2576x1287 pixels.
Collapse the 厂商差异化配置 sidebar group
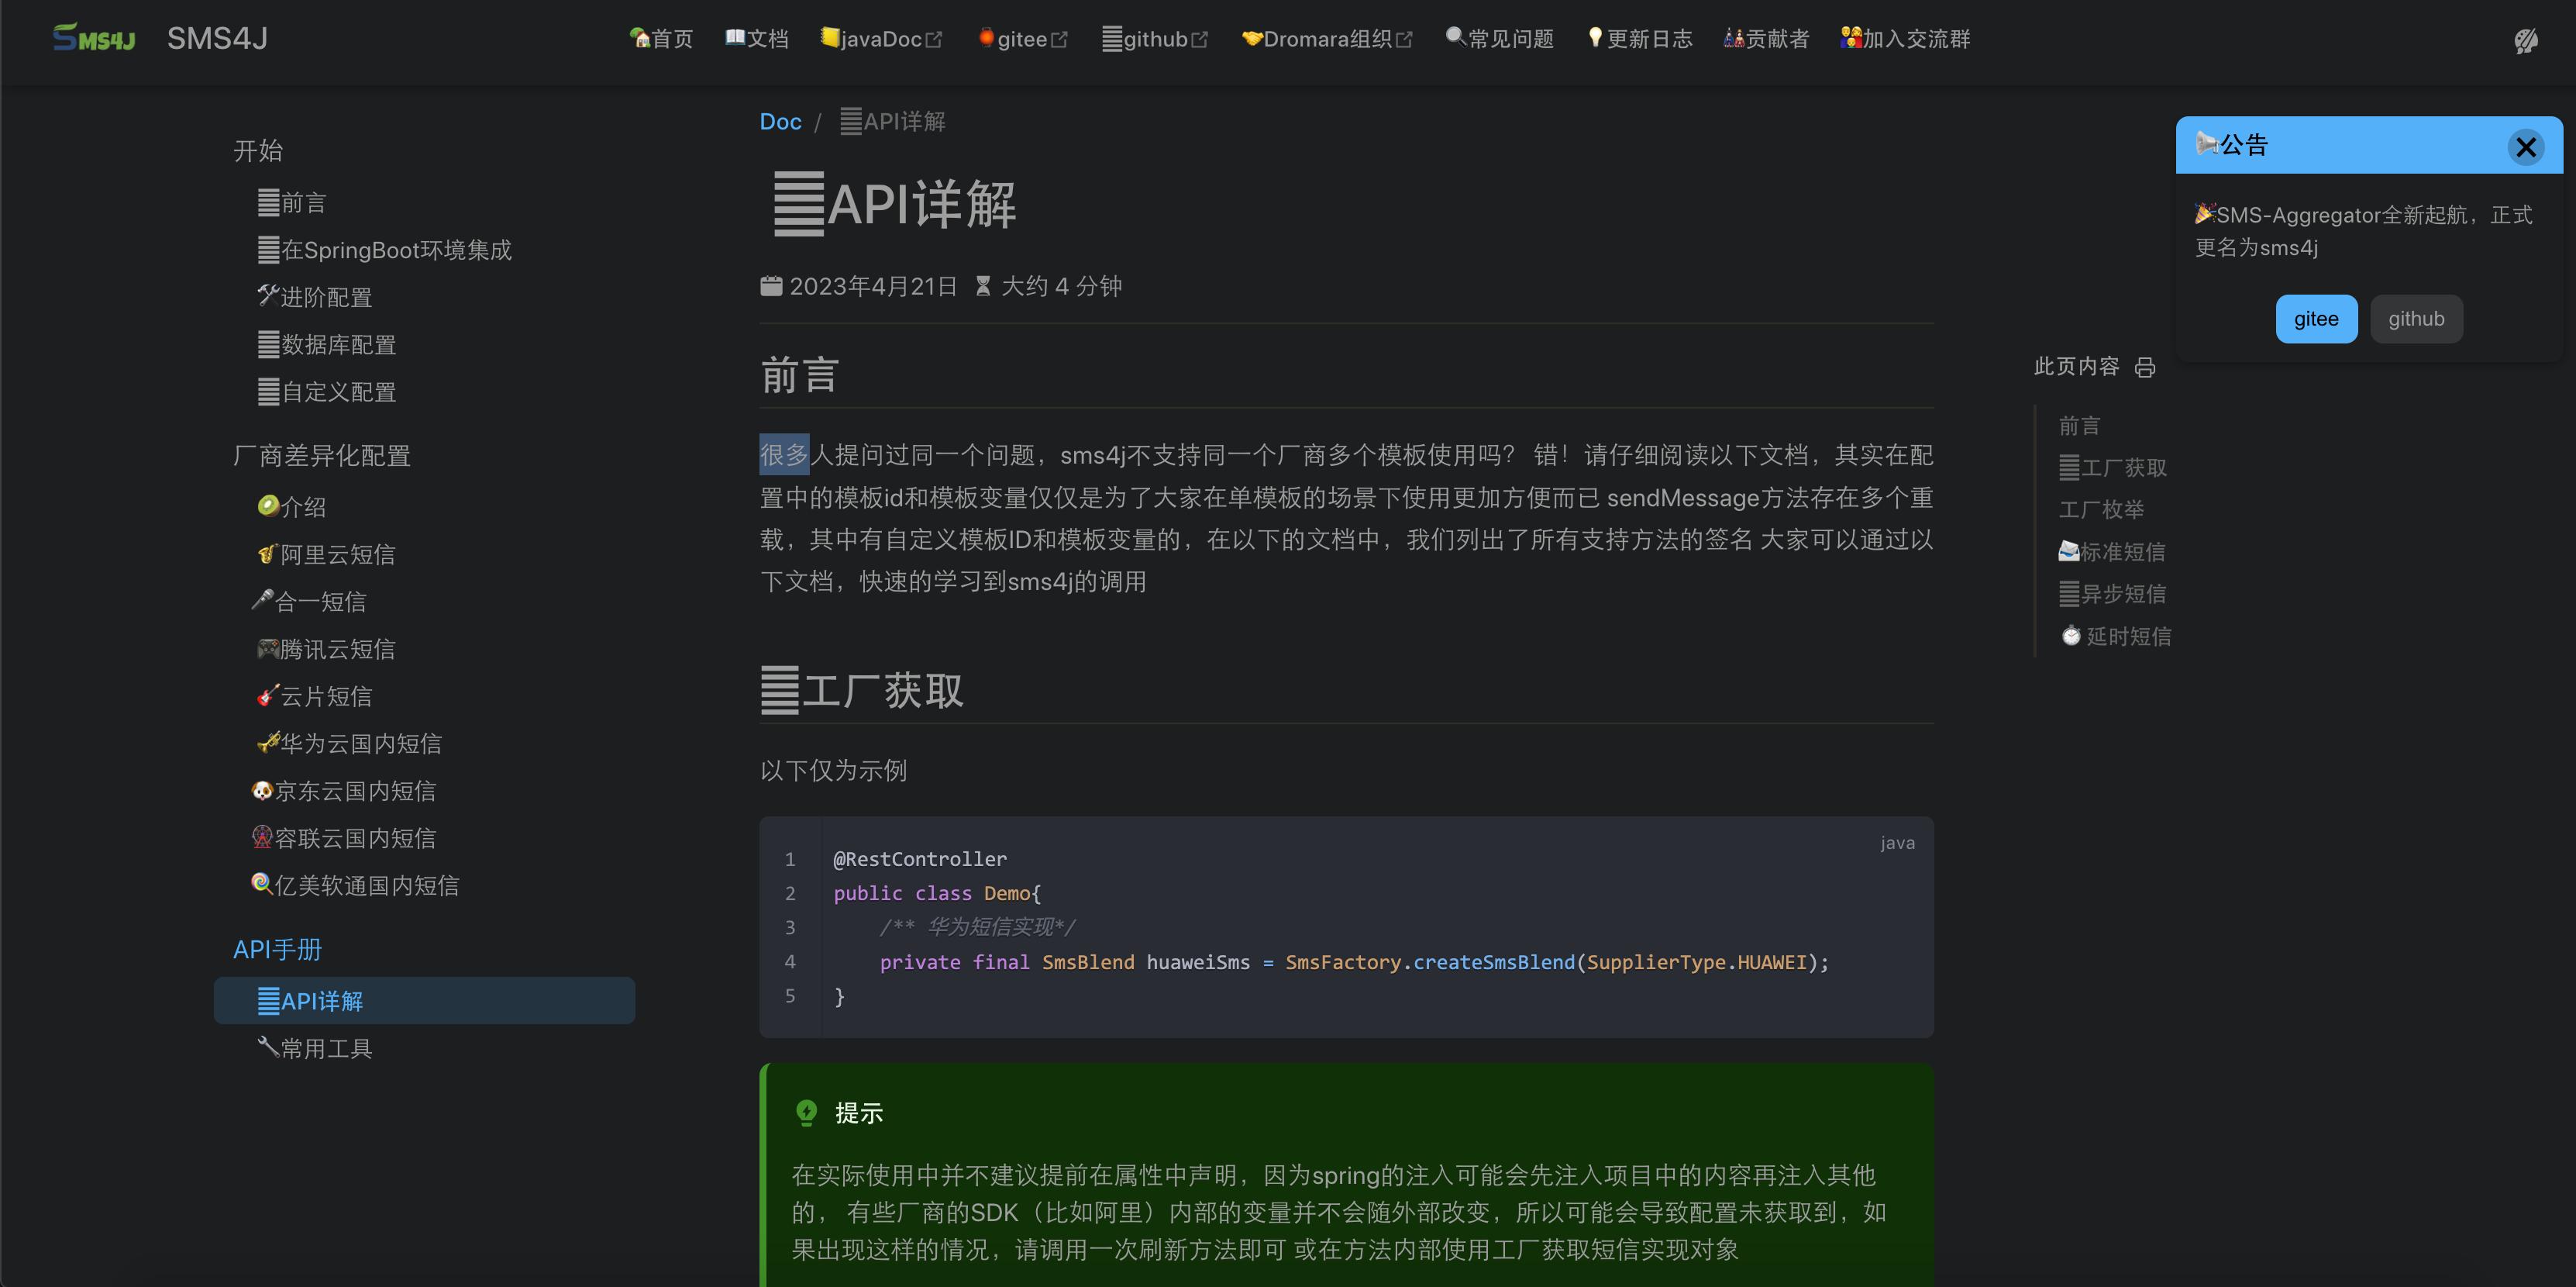pyautogui.click(x=321, y=457)
